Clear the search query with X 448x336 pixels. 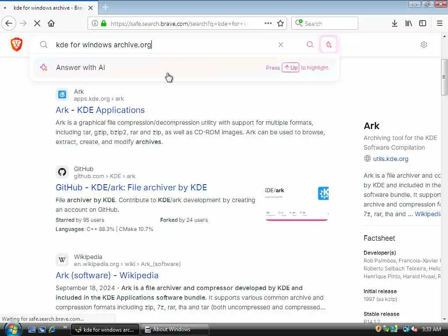pos(281,45)
